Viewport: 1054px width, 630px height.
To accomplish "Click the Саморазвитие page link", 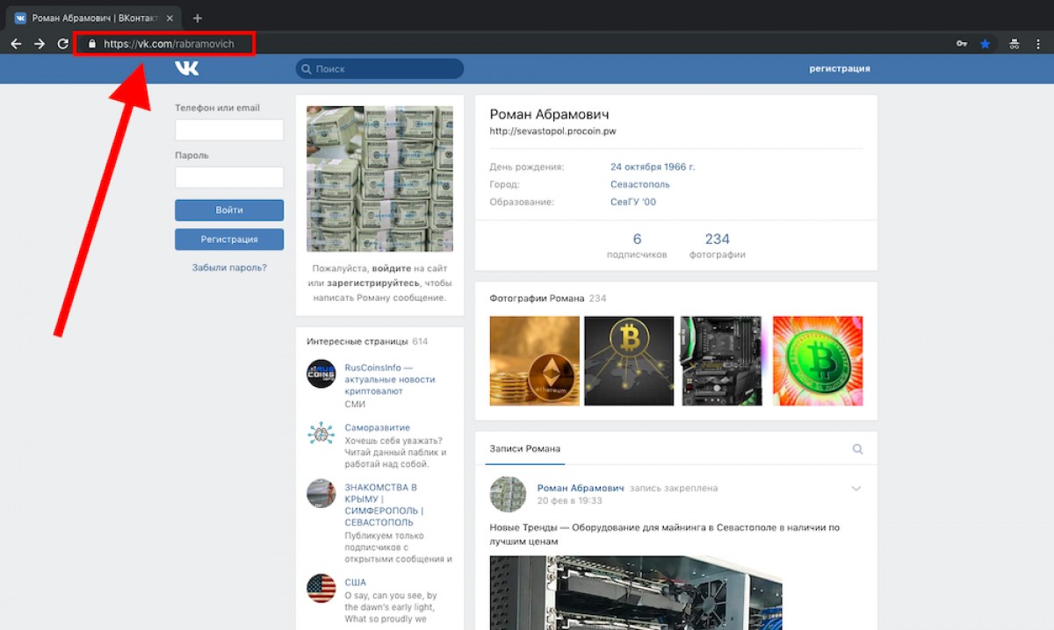I will coord(377,427).
